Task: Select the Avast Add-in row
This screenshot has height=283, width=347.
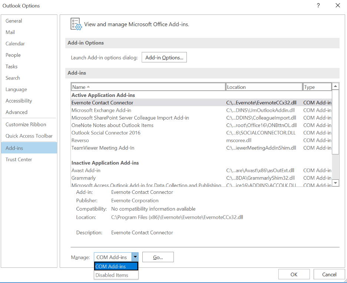Action: click(x=201, y=170)
